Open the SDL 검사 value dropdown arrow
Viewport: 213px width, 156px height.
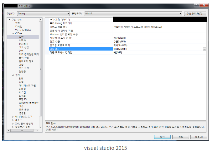[204, 49]
